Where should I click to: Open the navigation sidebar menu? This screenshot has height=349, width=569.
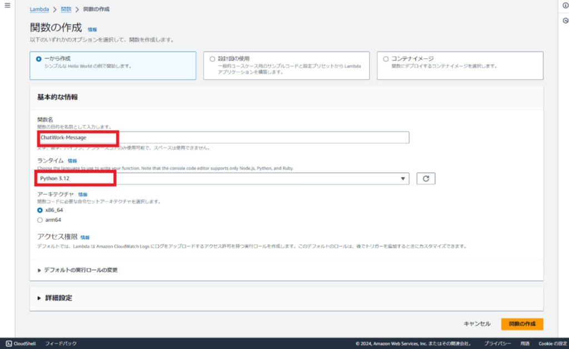pyautogui.click(x=6, y=6)
